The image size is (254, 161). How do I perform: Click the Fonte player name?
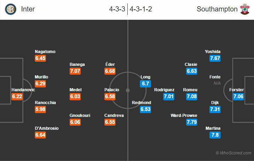[x=215, y=77]
